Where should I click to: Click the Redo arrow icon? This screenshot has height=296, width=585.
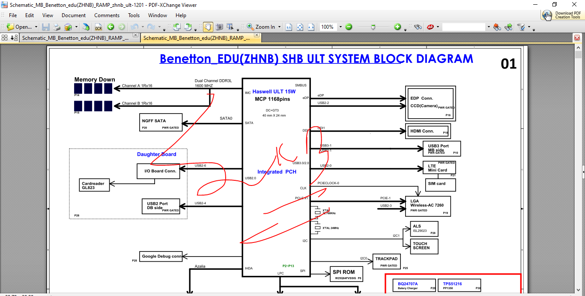pyautogui.click(x=151, y=27)
